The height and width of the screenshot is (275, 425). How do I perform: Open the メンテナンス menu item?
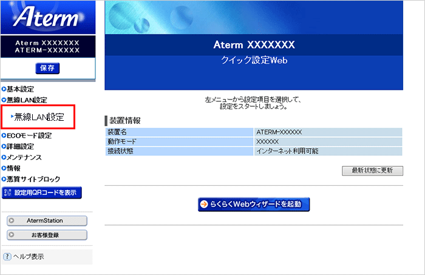[x=24, y=157]
